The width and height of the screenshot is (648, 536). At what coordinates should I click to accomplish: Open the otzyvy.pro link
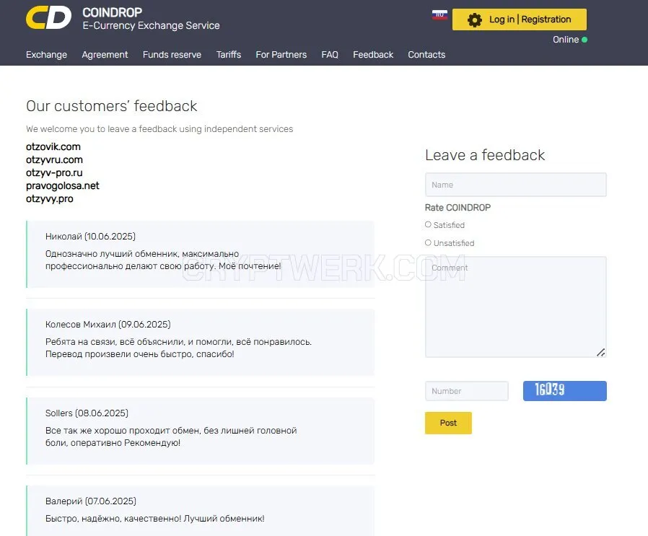[50, 199]
